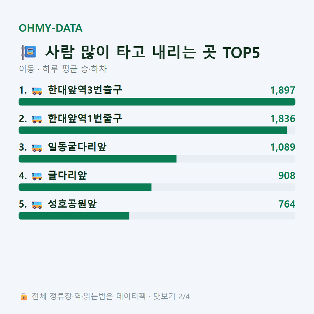The width and height of the screenshot is (314, 314).
Task: Click the bus icon beside 한대앞역3번출구
Action: 37,91
